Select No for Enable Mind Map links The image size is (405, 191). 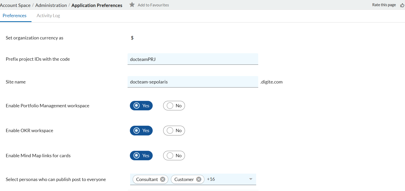click(x=174, y=155)
